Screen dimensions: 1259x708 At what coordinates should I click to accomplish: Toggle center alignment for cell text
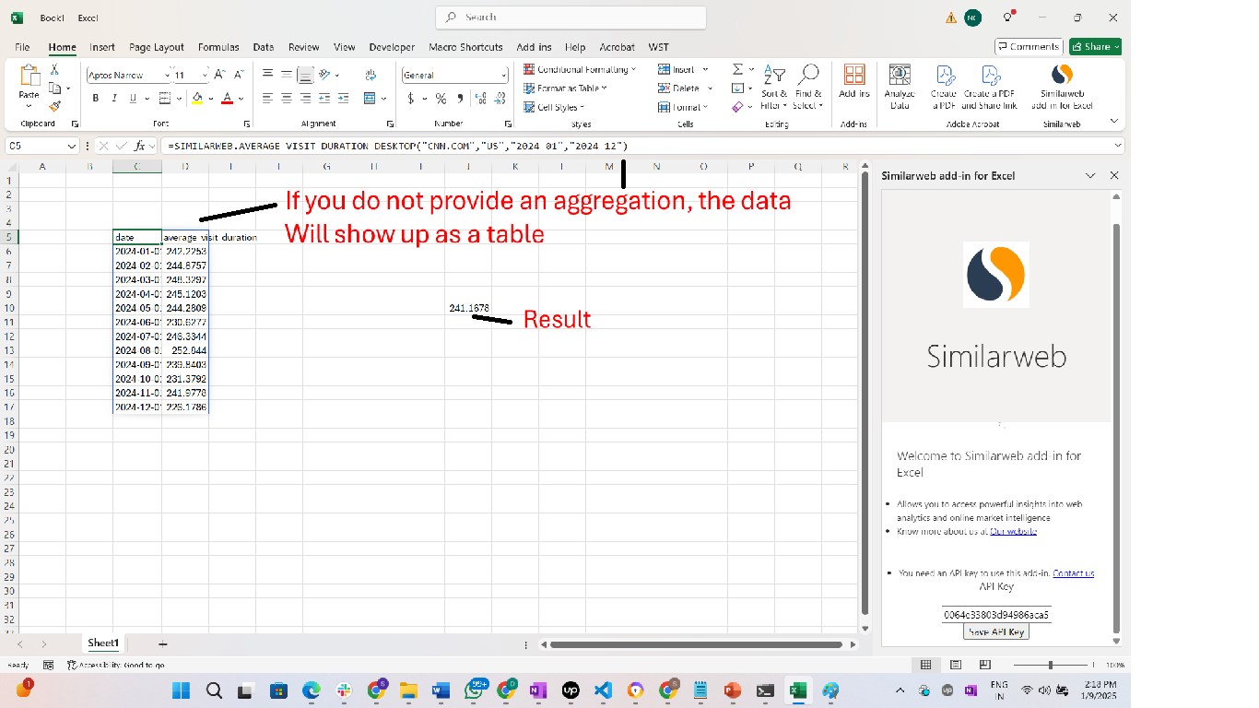click(287, 99)
